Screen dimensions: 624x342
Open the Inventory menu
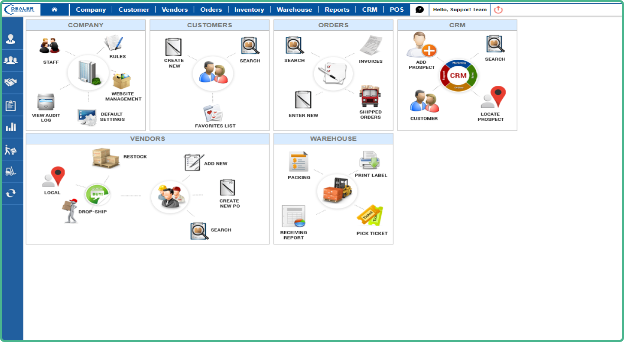pos(249,10)
